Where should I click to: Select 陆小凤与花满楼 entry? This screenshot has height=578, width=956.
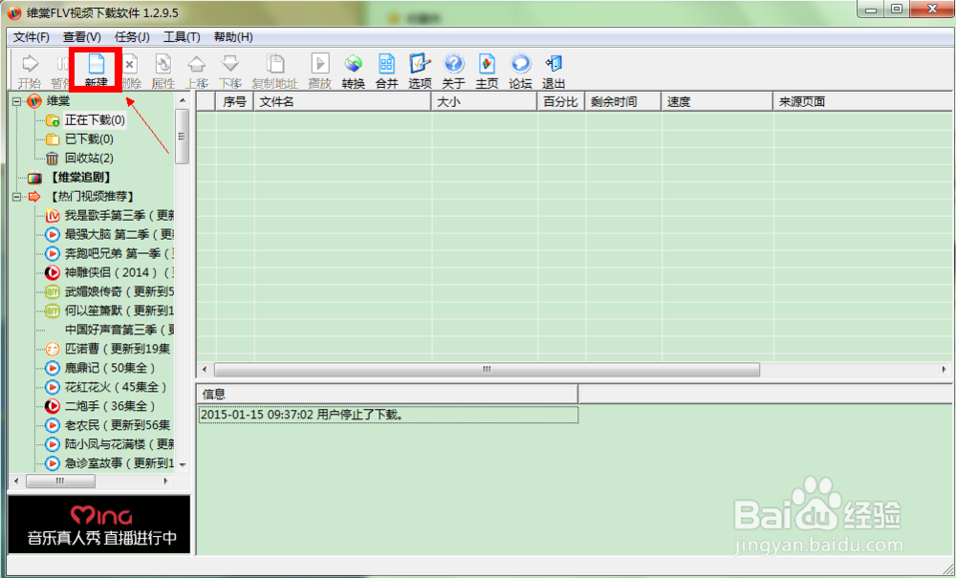tap(119, 444)
